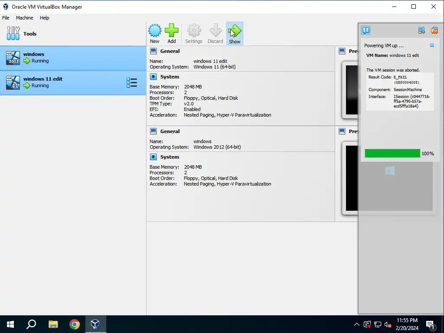Viewport: 444px width, 333px height.
Task: Dismiss the 'Powering VM up' notification
Action: [x=432, y=45]
